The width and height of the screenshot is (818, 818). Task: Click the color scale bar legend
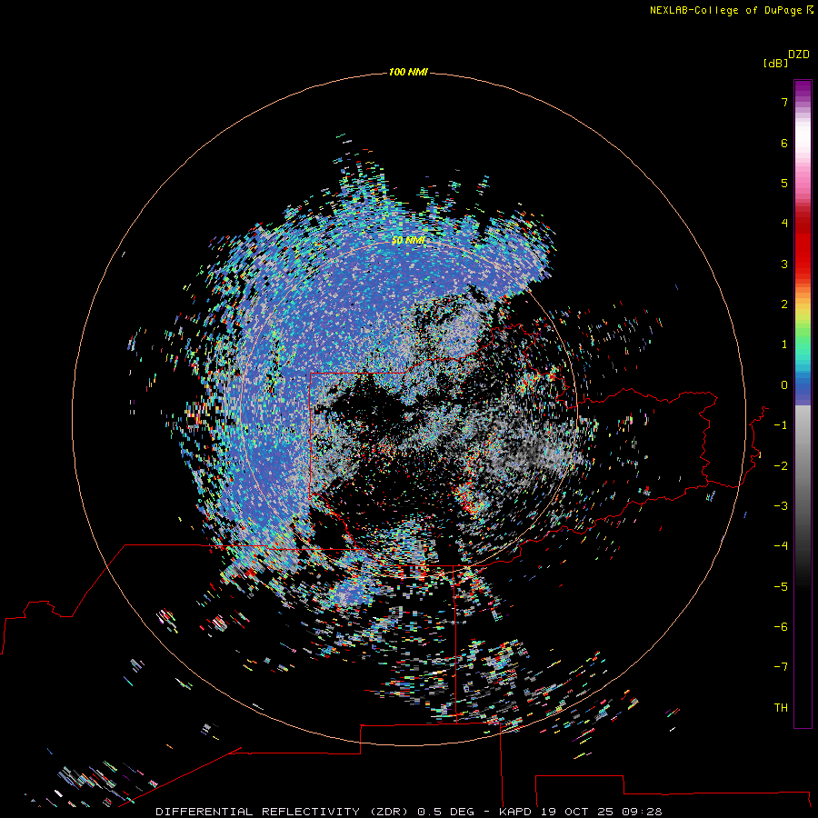[x=803, y=404]
